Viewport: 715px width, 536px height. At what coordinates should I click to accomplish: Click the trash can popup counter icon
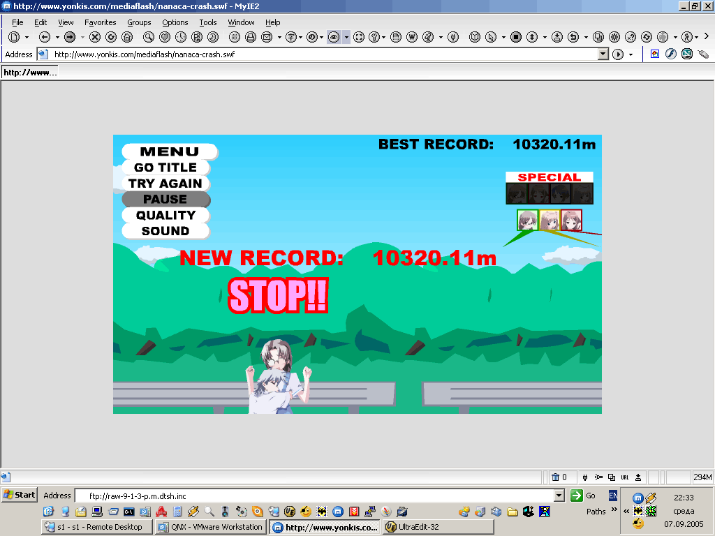click(x=555, y=477)
